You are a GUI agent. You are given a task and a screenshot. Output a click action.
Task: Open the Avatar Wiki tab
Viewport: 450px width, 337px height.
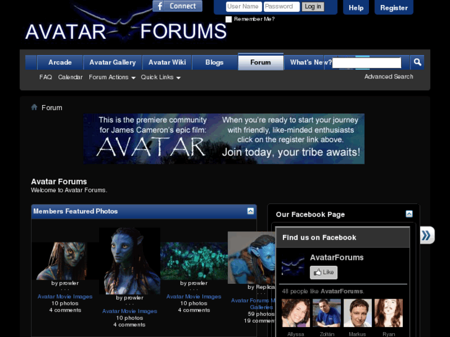pyautogui.click(x=167, y=62)
